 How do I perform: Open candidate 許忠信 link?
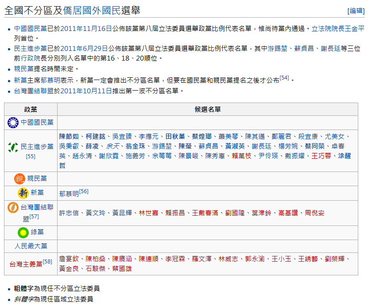tap(69, 213)
